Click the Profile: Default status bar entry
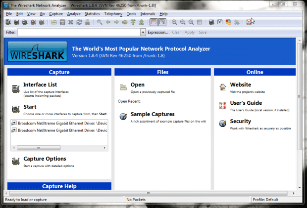Screen dimensions: 307x208 tap(265, 200)
